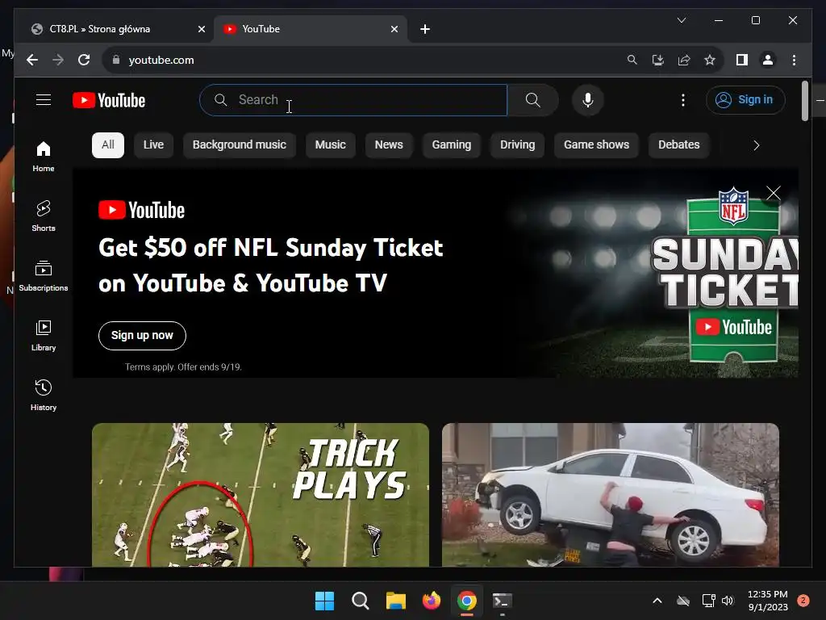Select the All filter chip
Viewport: 826px width, 620px height.
[x=108, y=145]
